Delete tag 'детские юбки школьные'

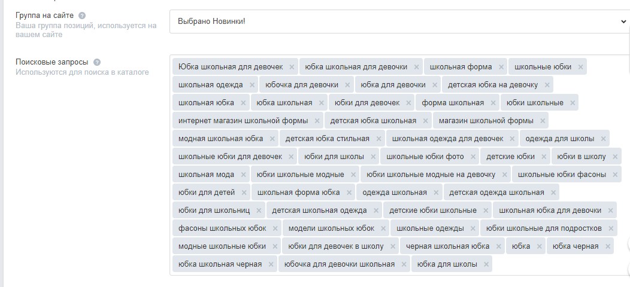486,210
